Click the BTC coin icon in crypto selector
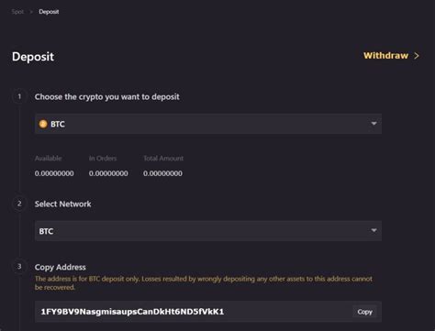This screenshot has width=435, height=331. point(43,124)
